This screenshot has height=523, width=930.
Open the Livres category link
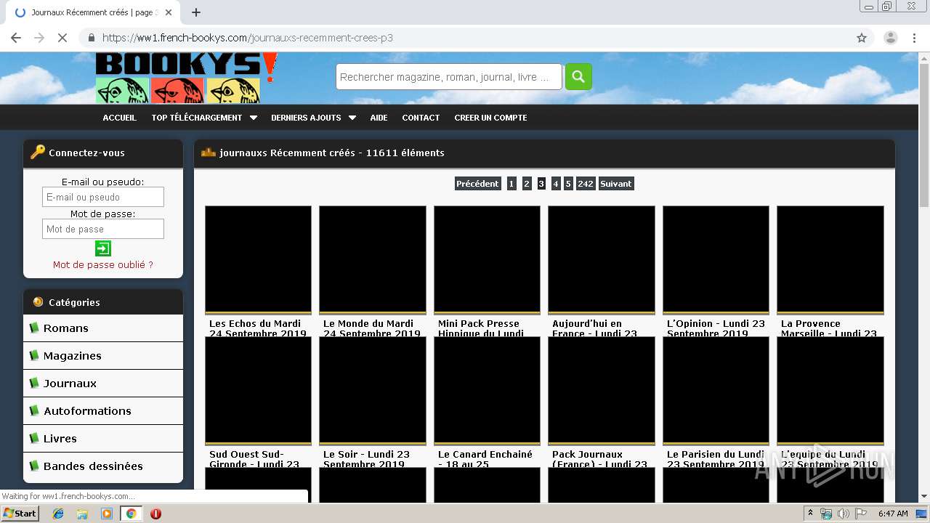(60, 439)
